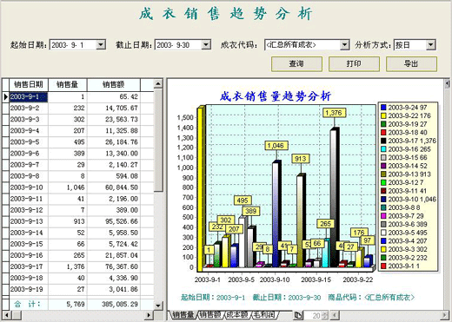Open the 截止日期 end date dropdown
Viewport: 452px width, 322px height.
pos(206,45)
